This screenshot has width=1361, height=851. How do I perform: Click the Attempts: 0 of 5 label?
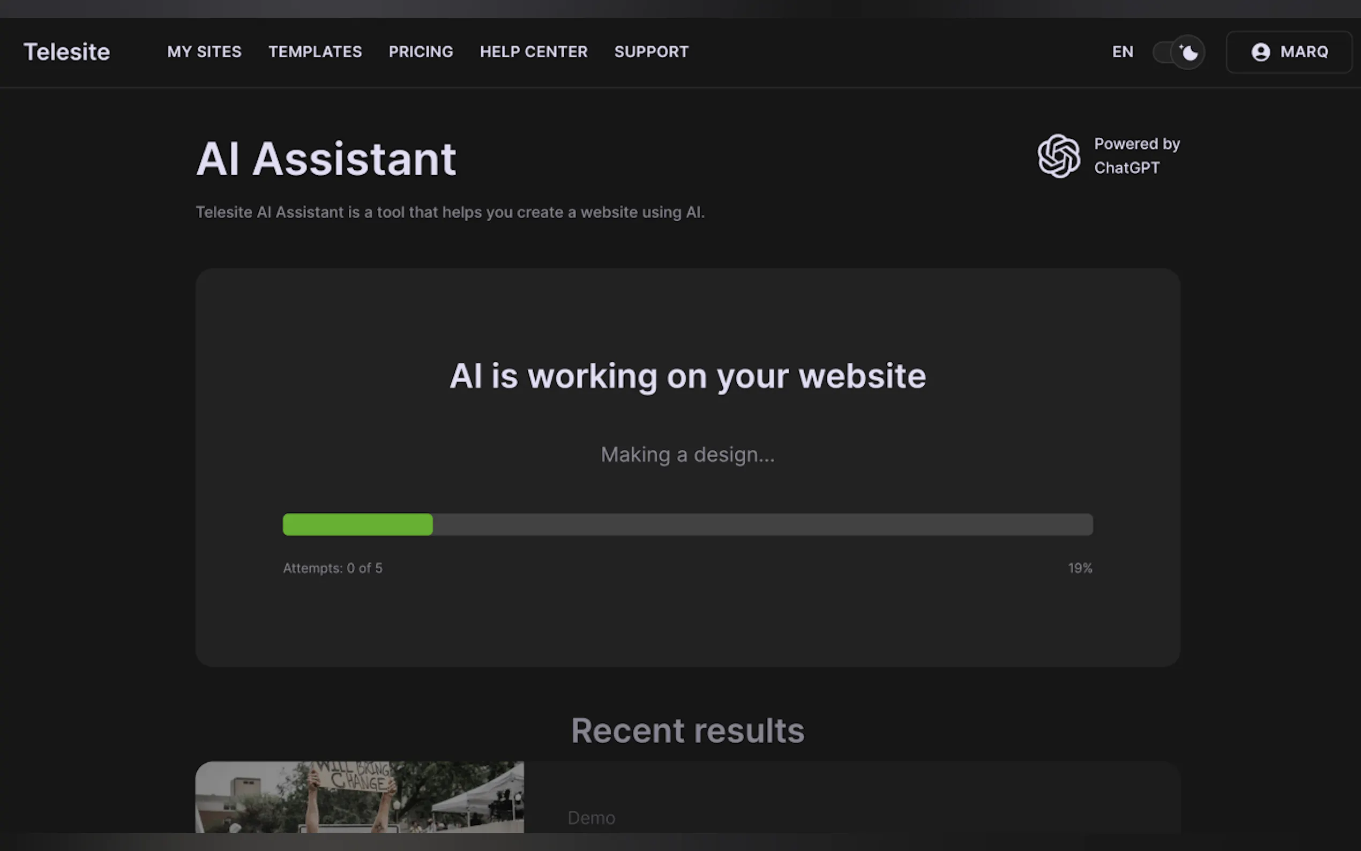tap(333, 568)
